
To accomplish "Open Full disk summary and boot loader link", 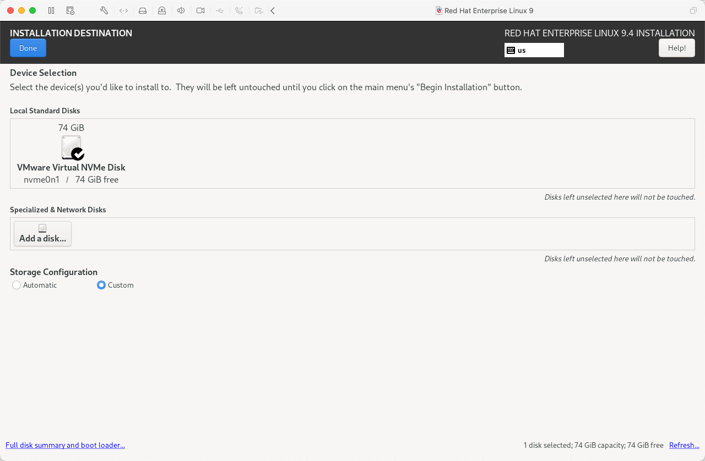I will click(65, 445).
